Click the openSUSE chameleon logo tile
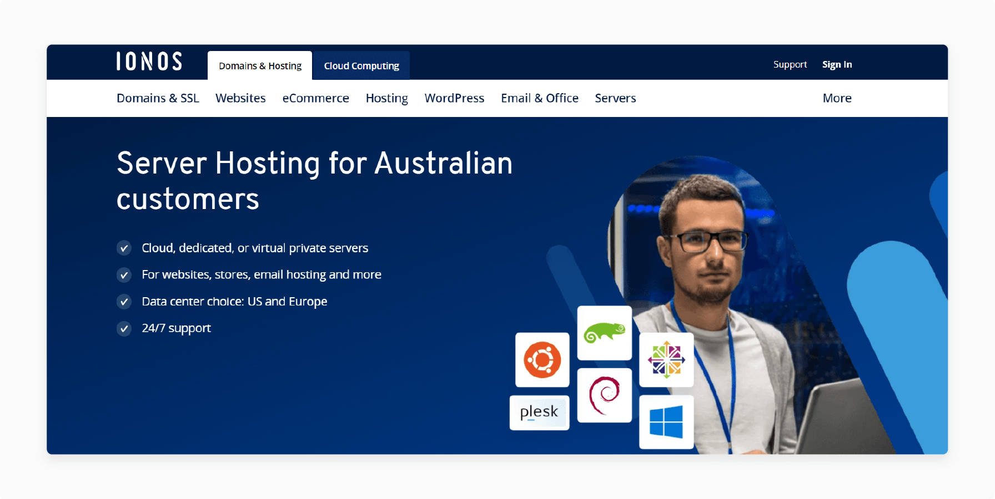Viewport: 995px width, 499px height. 605,333
